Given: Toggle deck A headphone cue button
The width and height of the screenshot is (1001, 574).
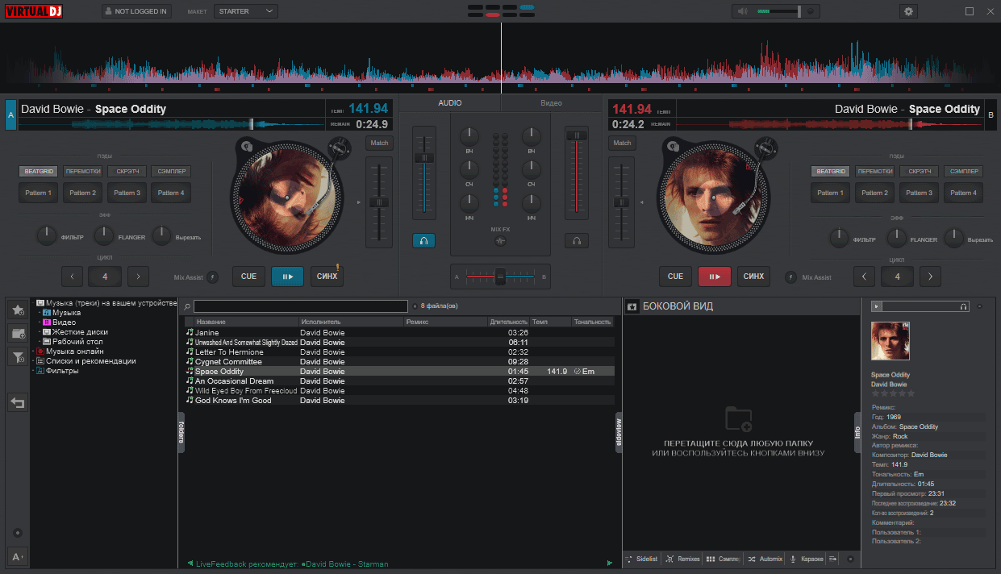Looking at the screenshot, I should 423,240.
